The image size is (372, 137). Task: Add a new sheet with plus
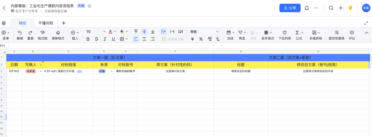tap(64, 23)
